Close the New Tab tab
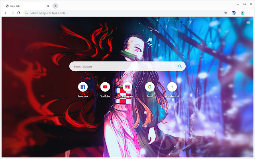This screenshot has height=159, width=255. click(x=48, y=6)
